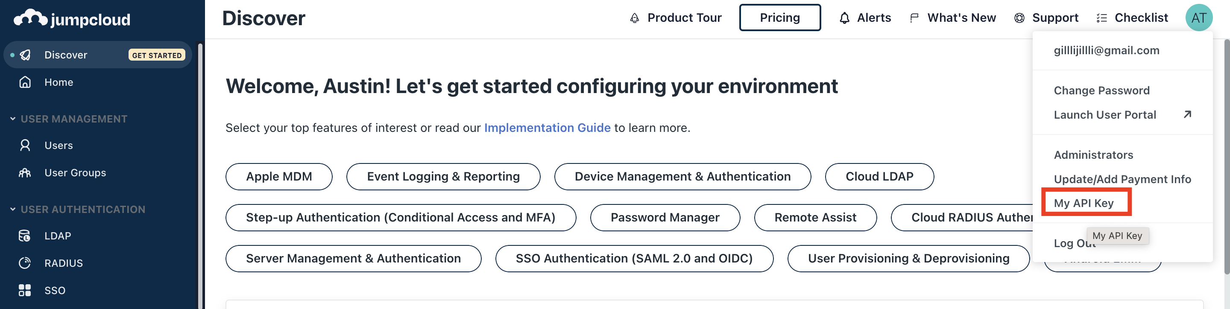
Task: Toggle the Apple MDM feature pill
Action: pos(279,176)
